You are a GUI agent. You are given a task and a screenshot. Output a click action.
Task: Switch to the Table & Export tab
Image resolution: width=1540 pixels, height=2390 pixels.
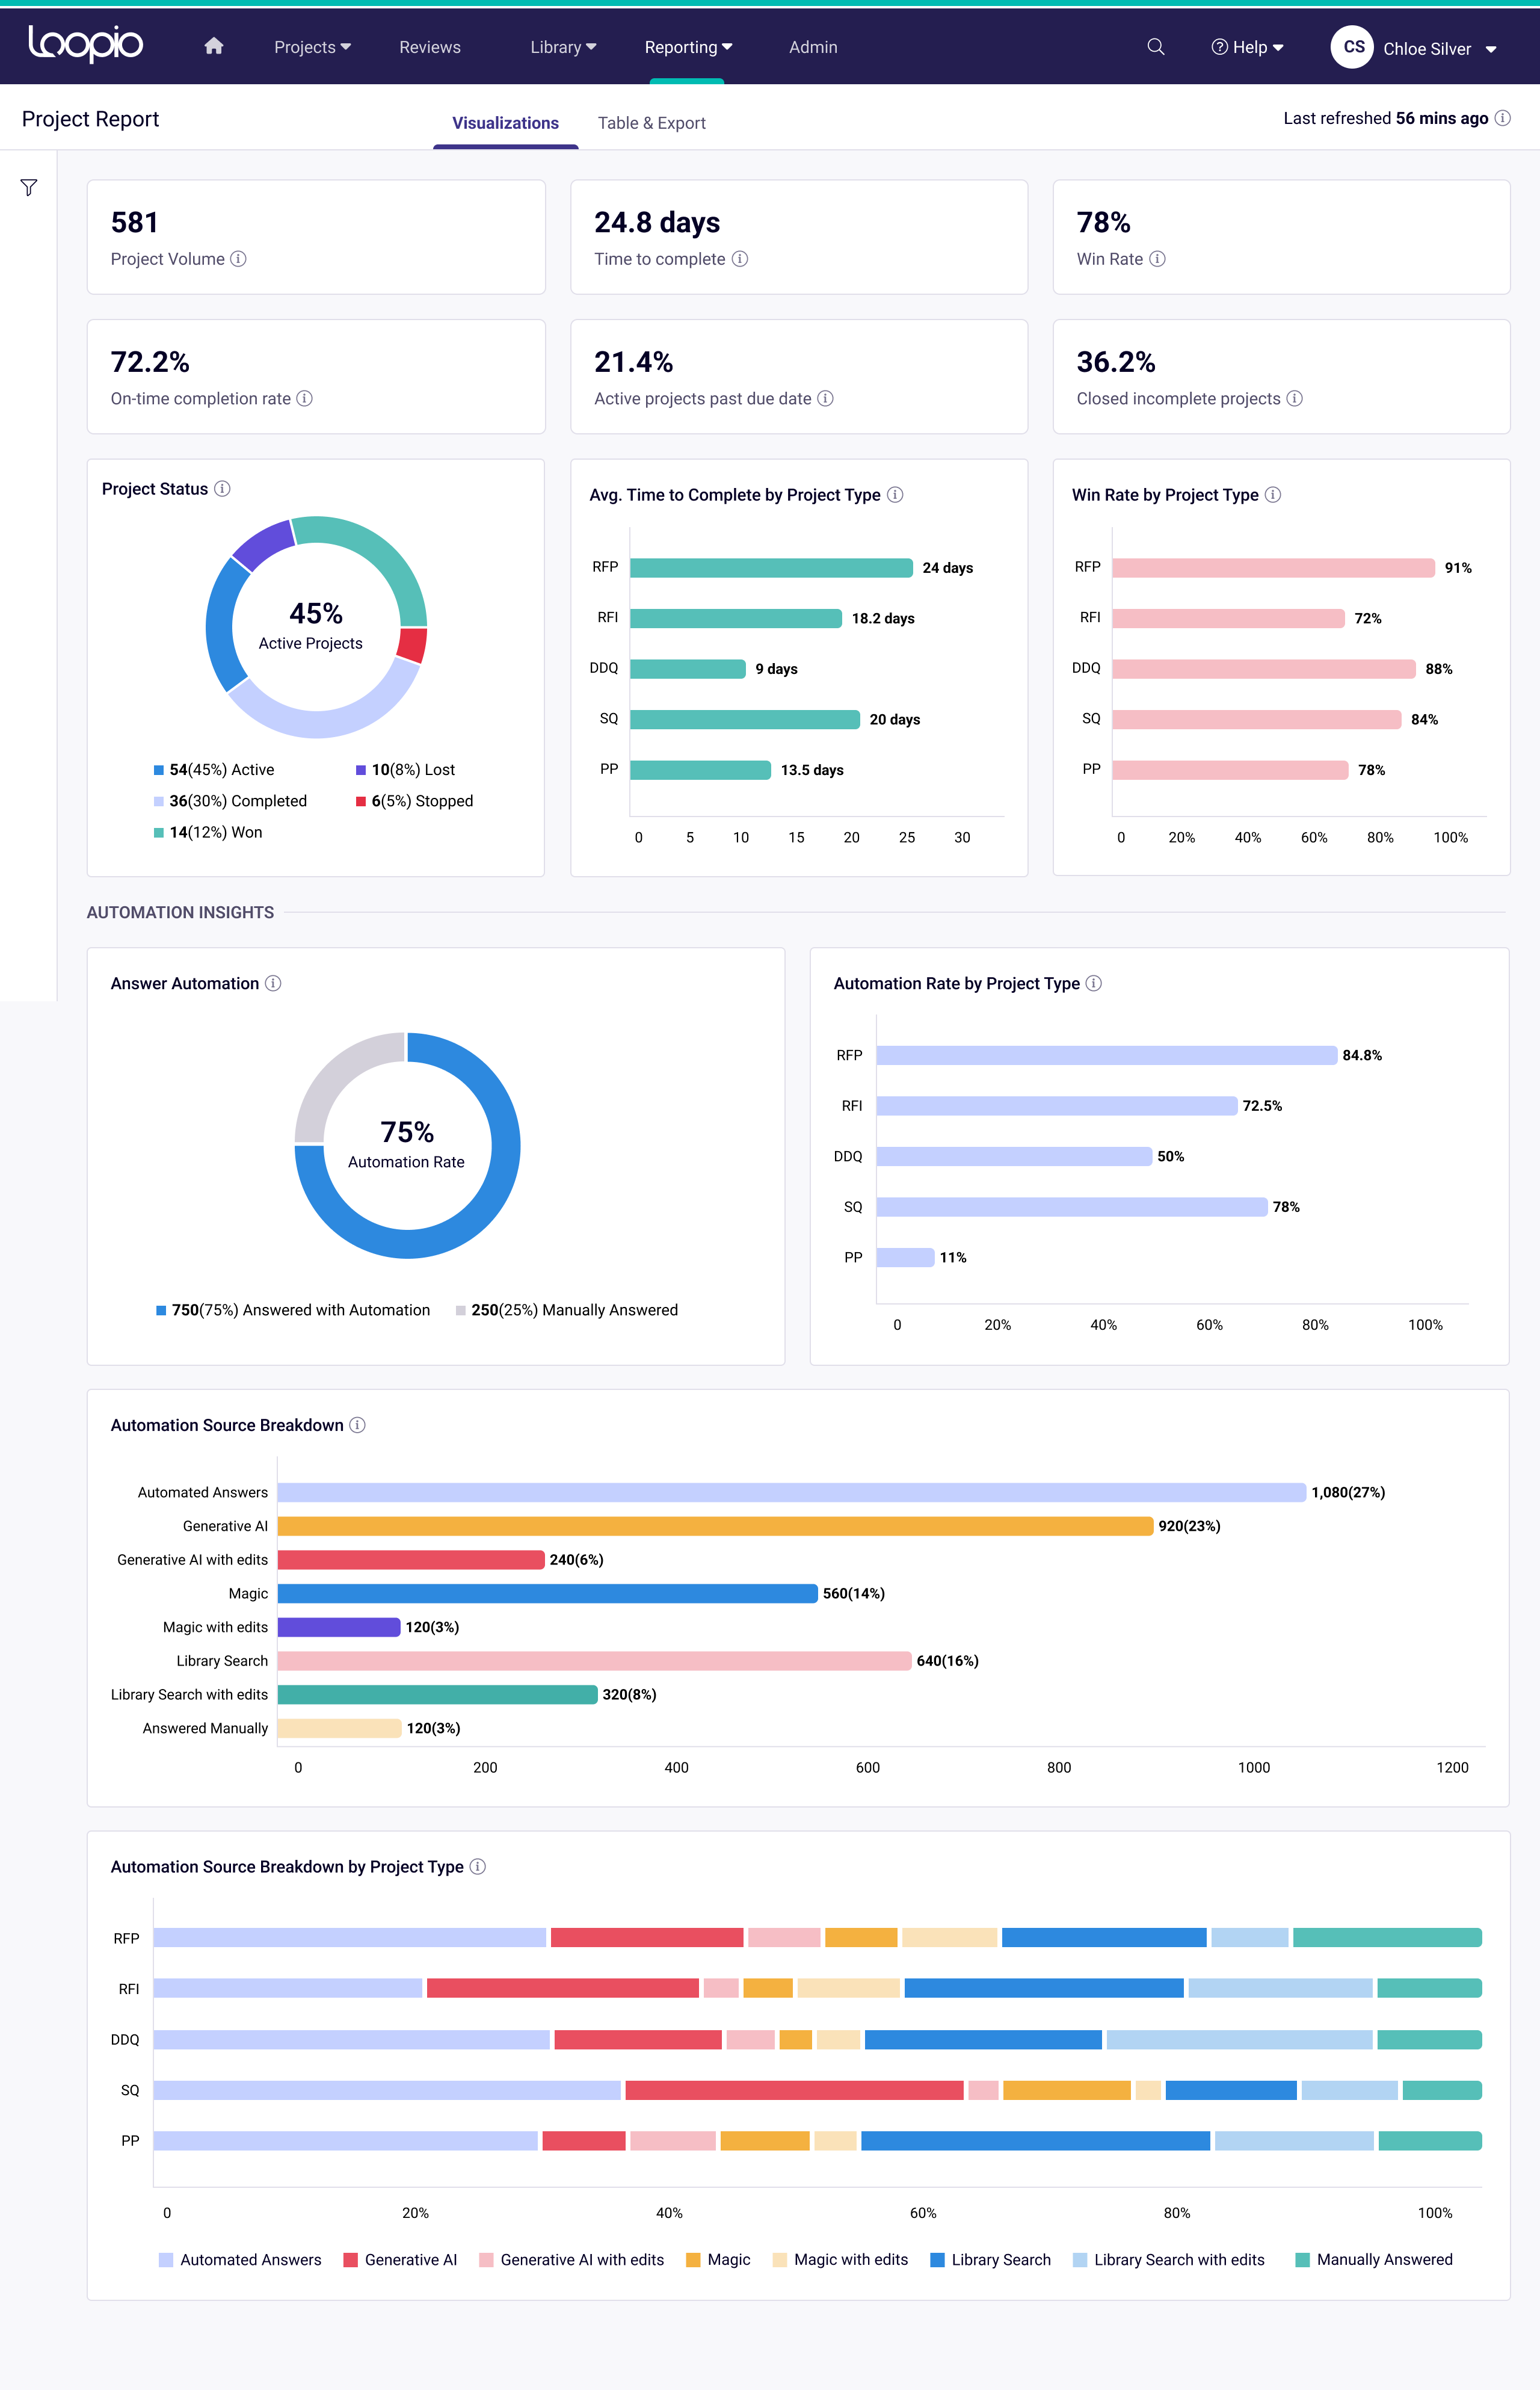pos(652,123)
